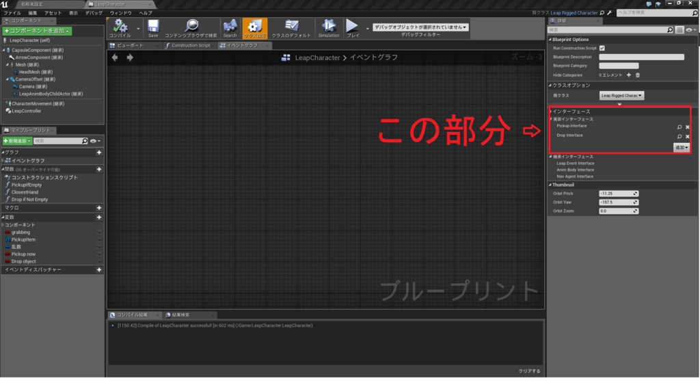The height and width of the screenshot is (389, 700).
Task: Navigate forward in the graph editor
Action: [x=130, y=57]
